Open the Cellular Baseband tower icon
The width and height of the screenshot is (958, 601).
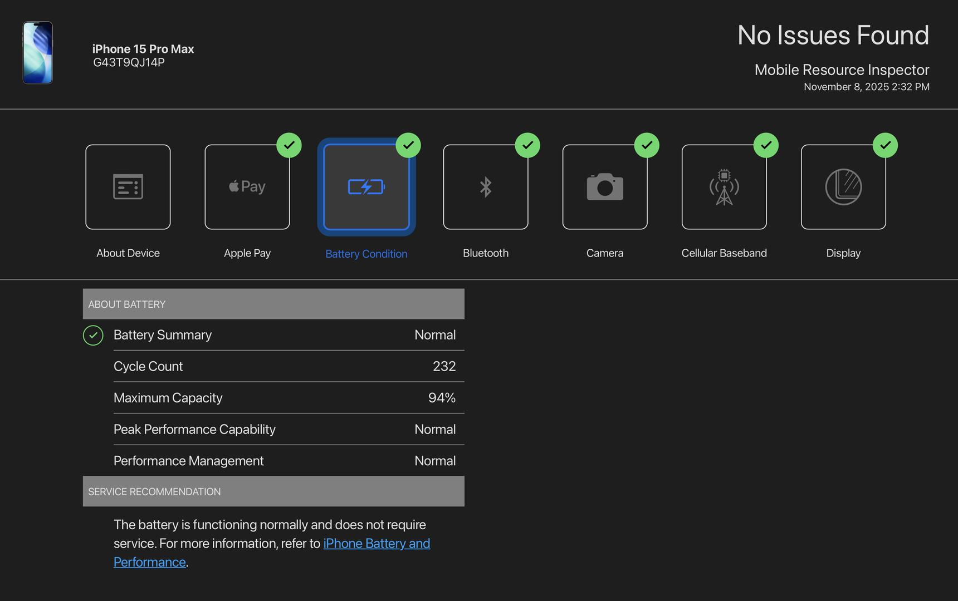point(724,187)
